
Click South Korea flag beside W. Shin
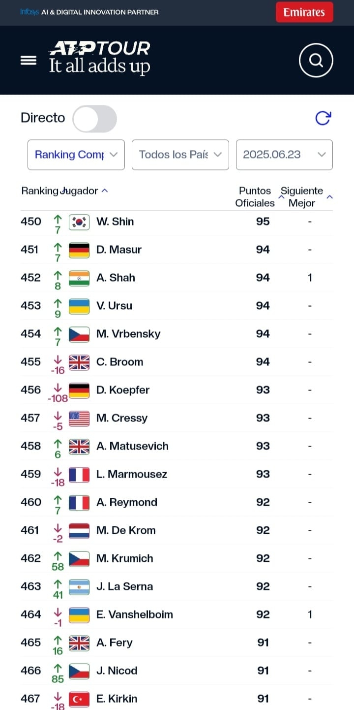pos(79,222)
